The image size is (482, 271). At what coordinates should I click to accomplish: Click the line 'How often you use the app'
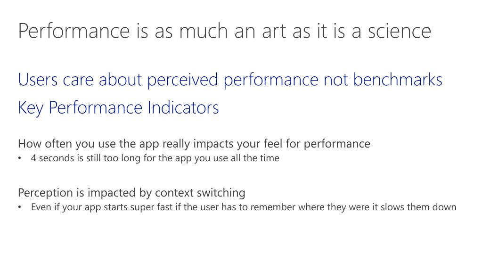tap(194, 144)
